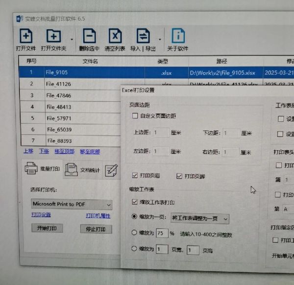The image size is (294, 285).
Task: Toggle the 缩放工作表打印 checkbox
Action: [135, 202]
